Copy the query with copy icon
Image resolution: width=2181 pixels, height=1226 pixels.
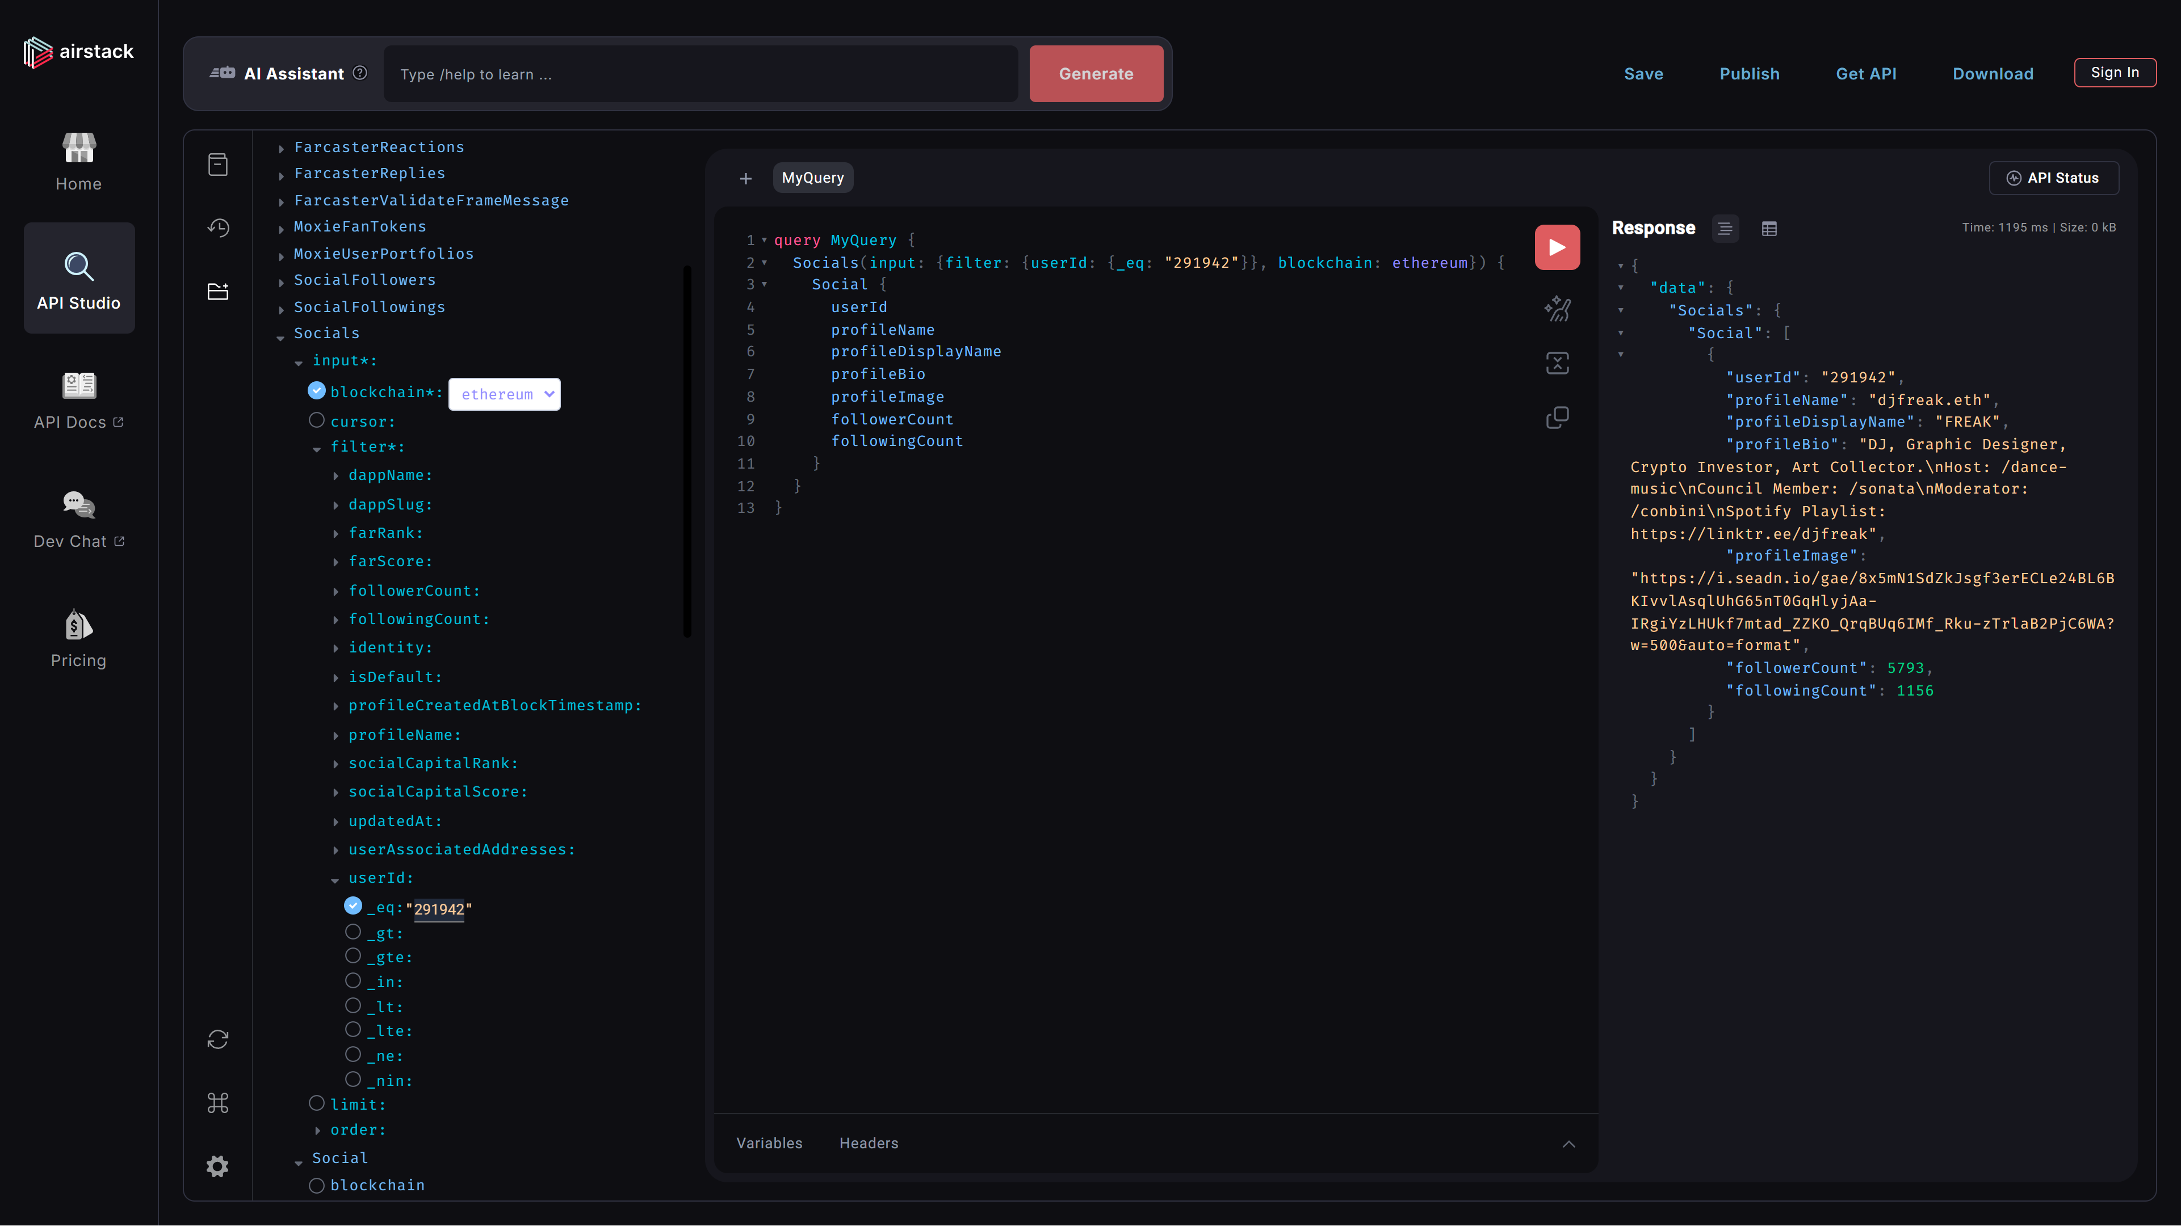pyautogui.click(x=1557, y=417)
